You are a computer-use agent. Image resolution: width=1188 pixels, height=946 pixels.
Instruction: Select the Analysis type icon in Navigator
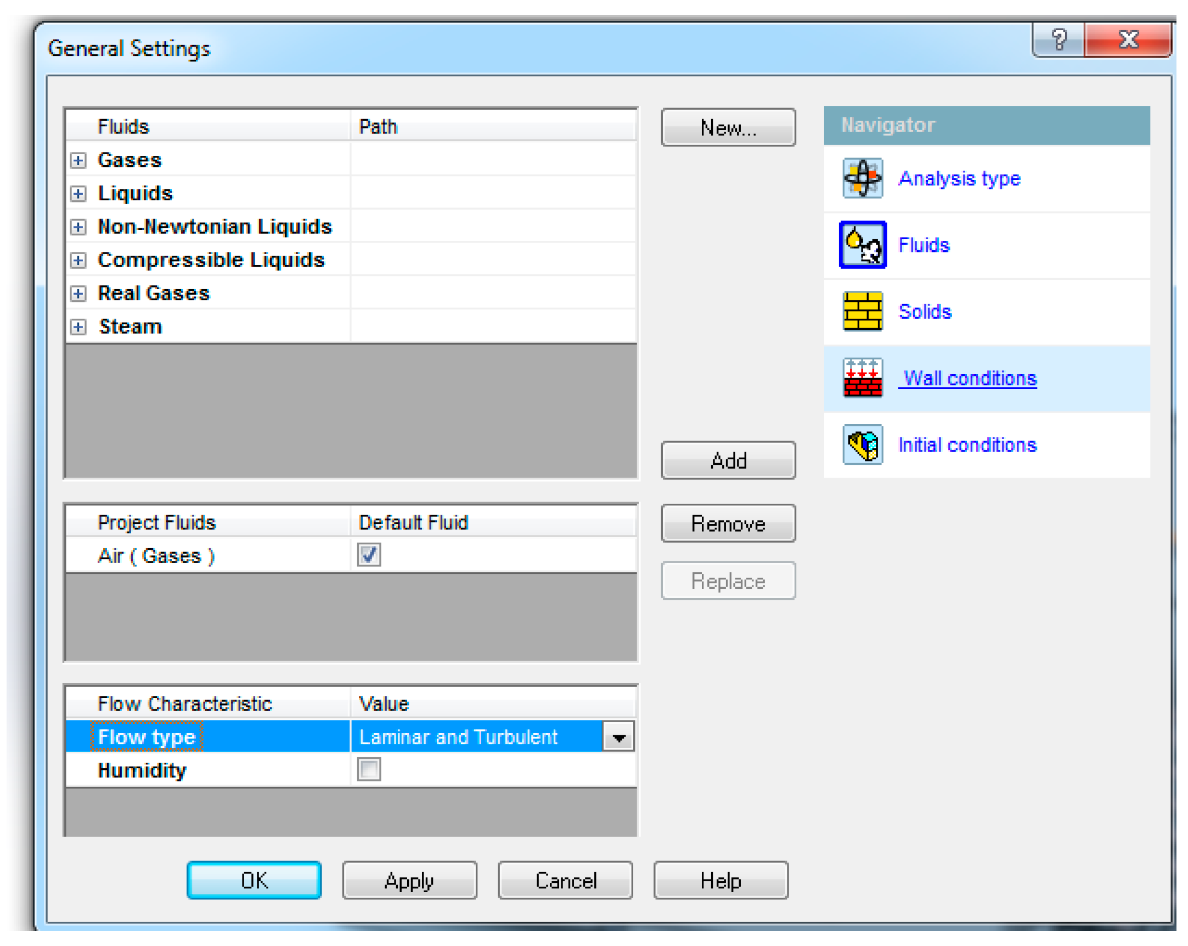pos(863,179)
